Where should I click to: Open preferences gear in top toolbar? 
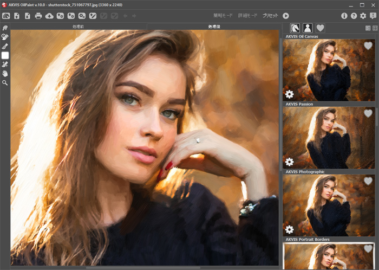363,16
